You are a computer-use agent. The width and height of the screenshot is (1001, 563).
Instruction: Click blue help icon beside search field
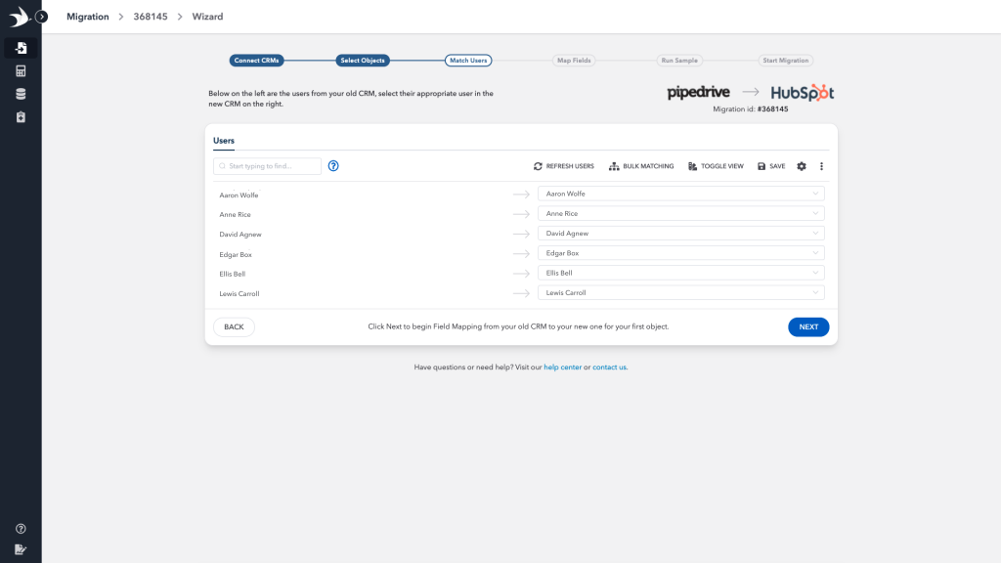(333, 166)
